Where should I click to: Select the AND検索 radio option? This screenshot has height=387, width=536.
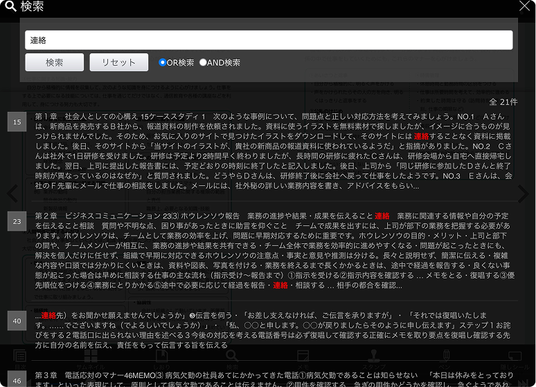(x=203, y=62)
